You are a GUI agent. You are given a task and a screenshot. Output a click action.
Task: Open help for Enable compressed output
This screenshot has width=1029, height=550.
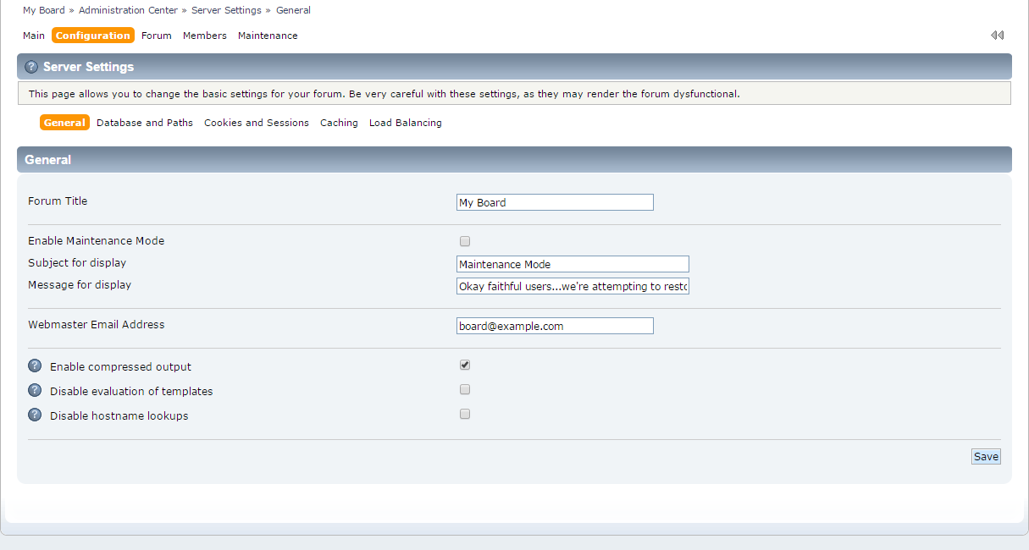[x=34, y=366]
